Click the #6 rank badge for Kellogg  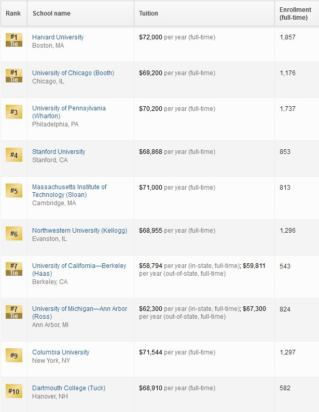click(14, 234)
